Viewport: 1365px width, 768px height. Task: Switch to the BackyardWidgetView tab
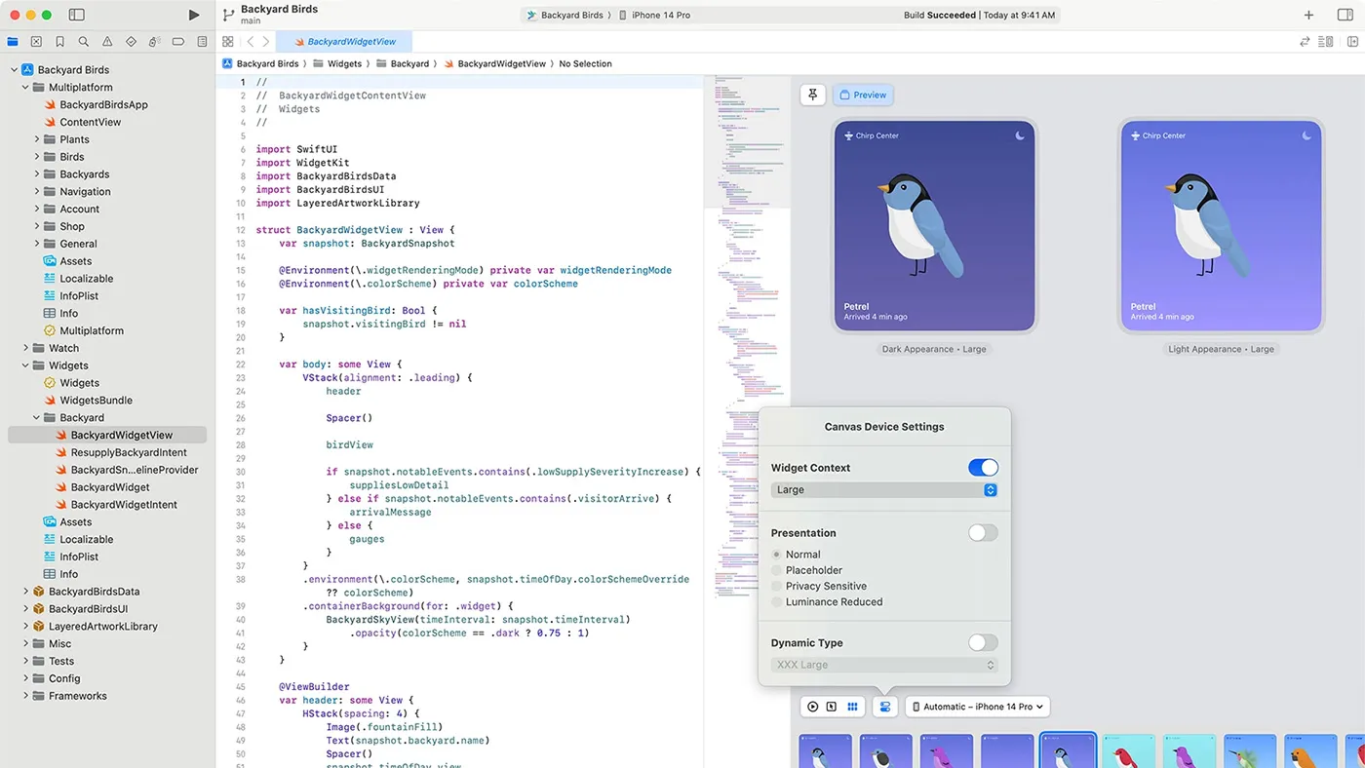(x=351, y=41)
